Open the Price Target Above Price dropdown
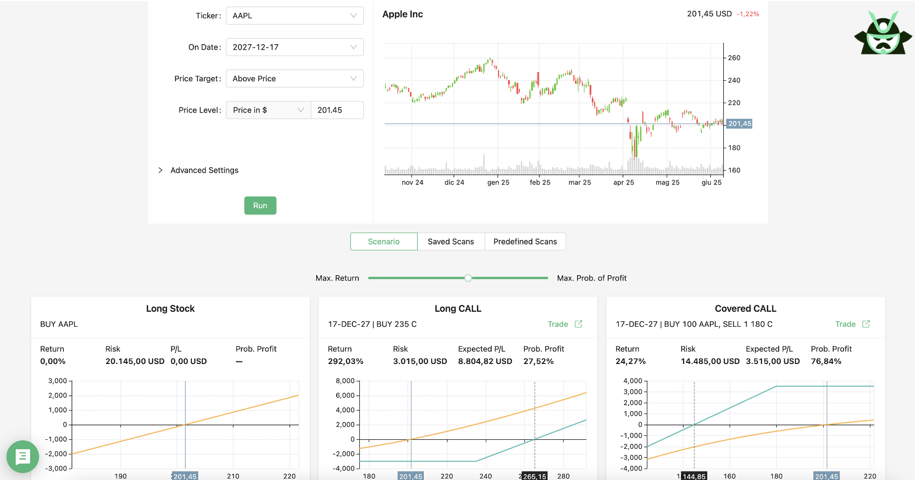The width and height of the screenshot is (915, 480). tap(294, 78)
